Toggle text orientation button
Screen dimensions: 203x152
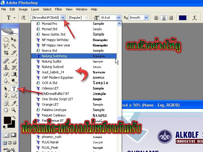coord(23,18)
